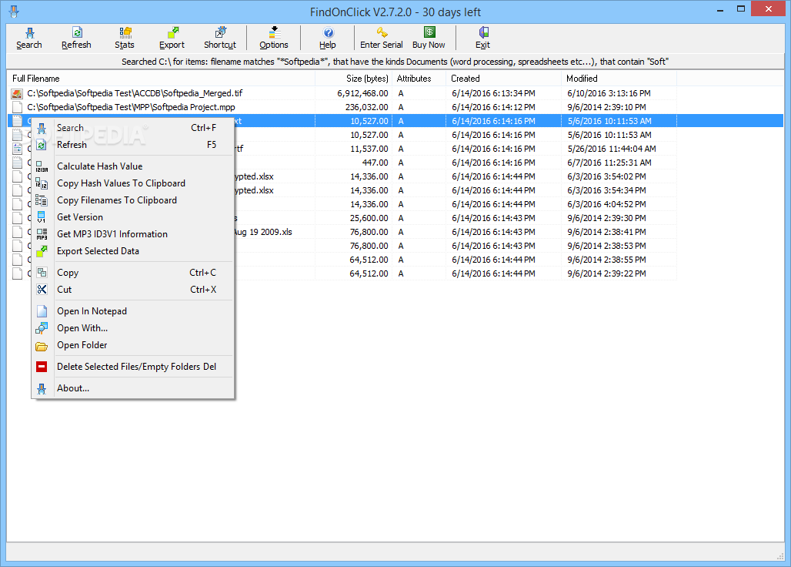Screen dimensions: 791x567
Task: Choose Get Version from the context menu
Action: tap(133, 217)
